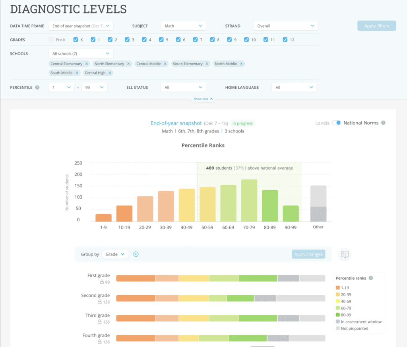Uncheck grade 10 checkbox
This screenshot has width=407, height=347.
[246, 39]
